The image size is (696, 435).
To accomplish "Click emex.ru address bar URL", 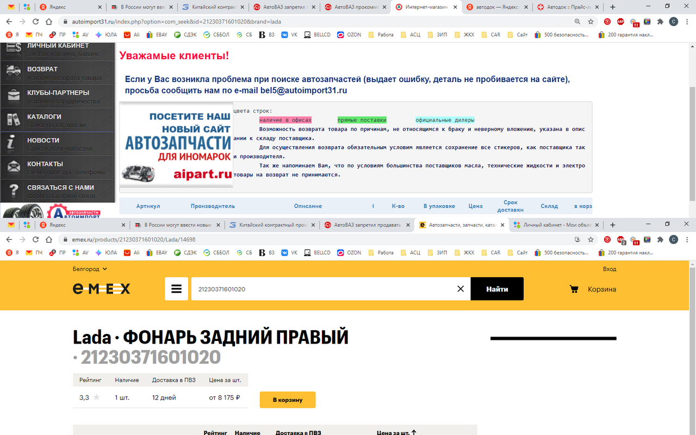I will (134, 239).
